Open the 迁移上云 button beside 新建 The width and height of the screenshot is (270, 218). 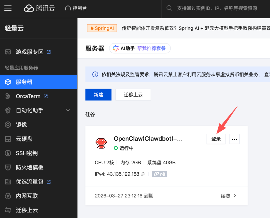tap(133, 95)
